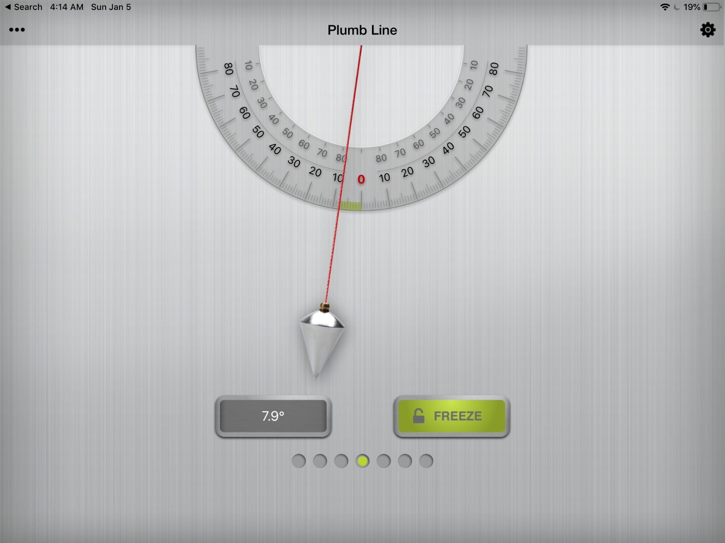Tap the Wi-Fi status icon

[665, 7]
